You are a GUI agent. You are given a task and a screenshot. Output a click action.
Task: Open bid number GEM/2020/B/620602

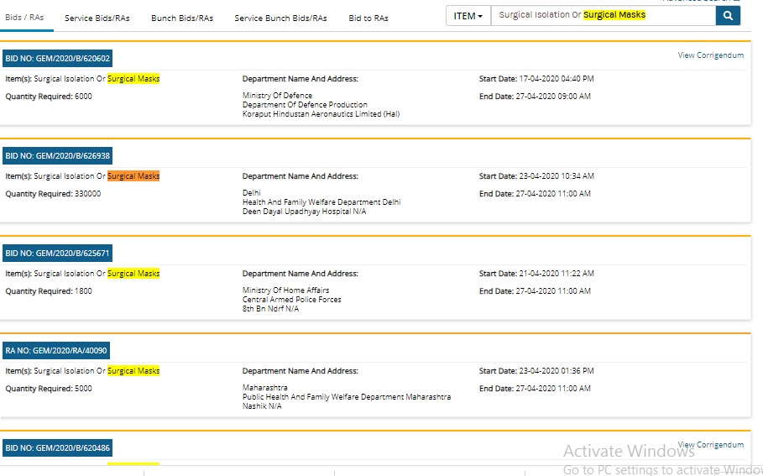coord(57,59)
